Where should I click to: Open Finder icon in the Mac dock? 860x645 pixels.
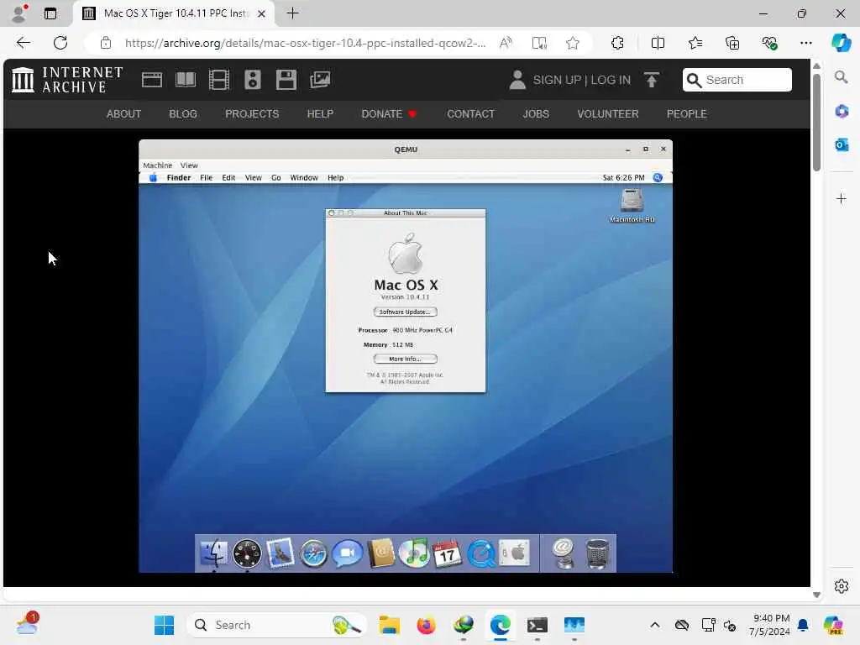tap(213, 553)
